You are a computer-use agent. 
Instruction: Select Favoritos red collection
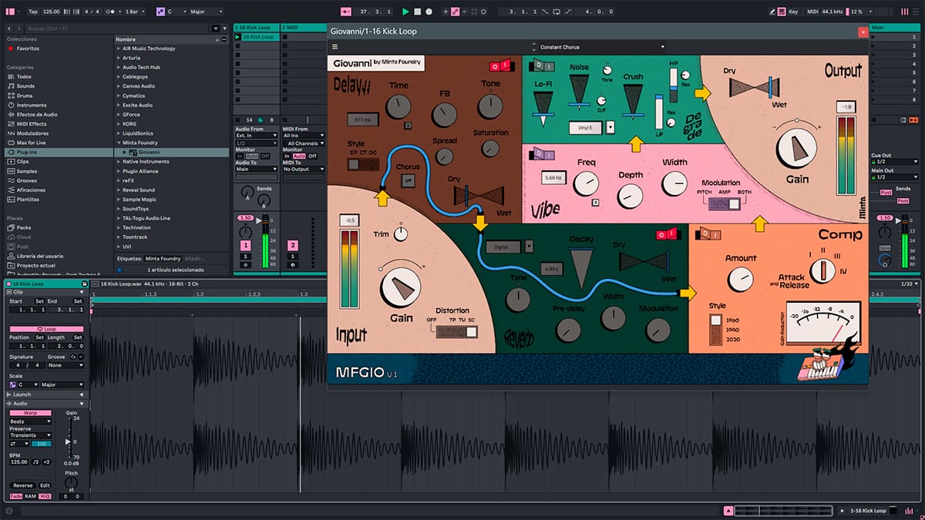(x=24, y=49)
